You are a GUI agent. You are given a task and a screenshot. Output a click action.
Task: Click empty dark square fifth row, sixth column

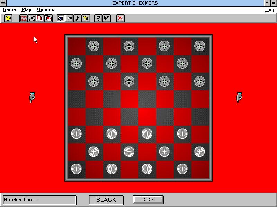coord(165,117)
